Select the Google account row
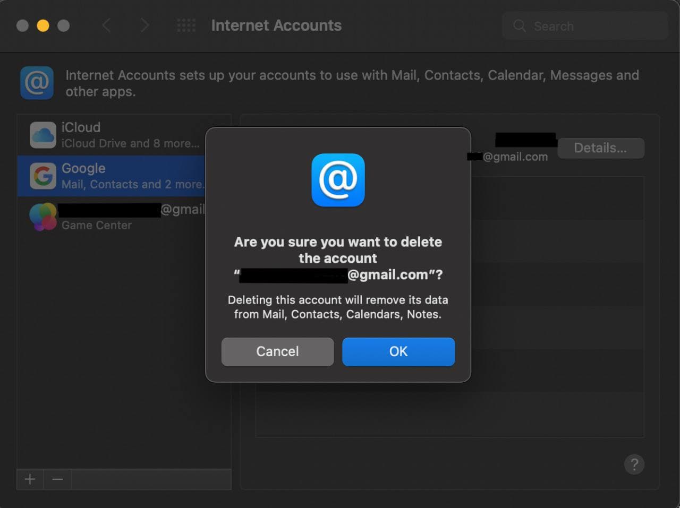 (x=112, y=176)
